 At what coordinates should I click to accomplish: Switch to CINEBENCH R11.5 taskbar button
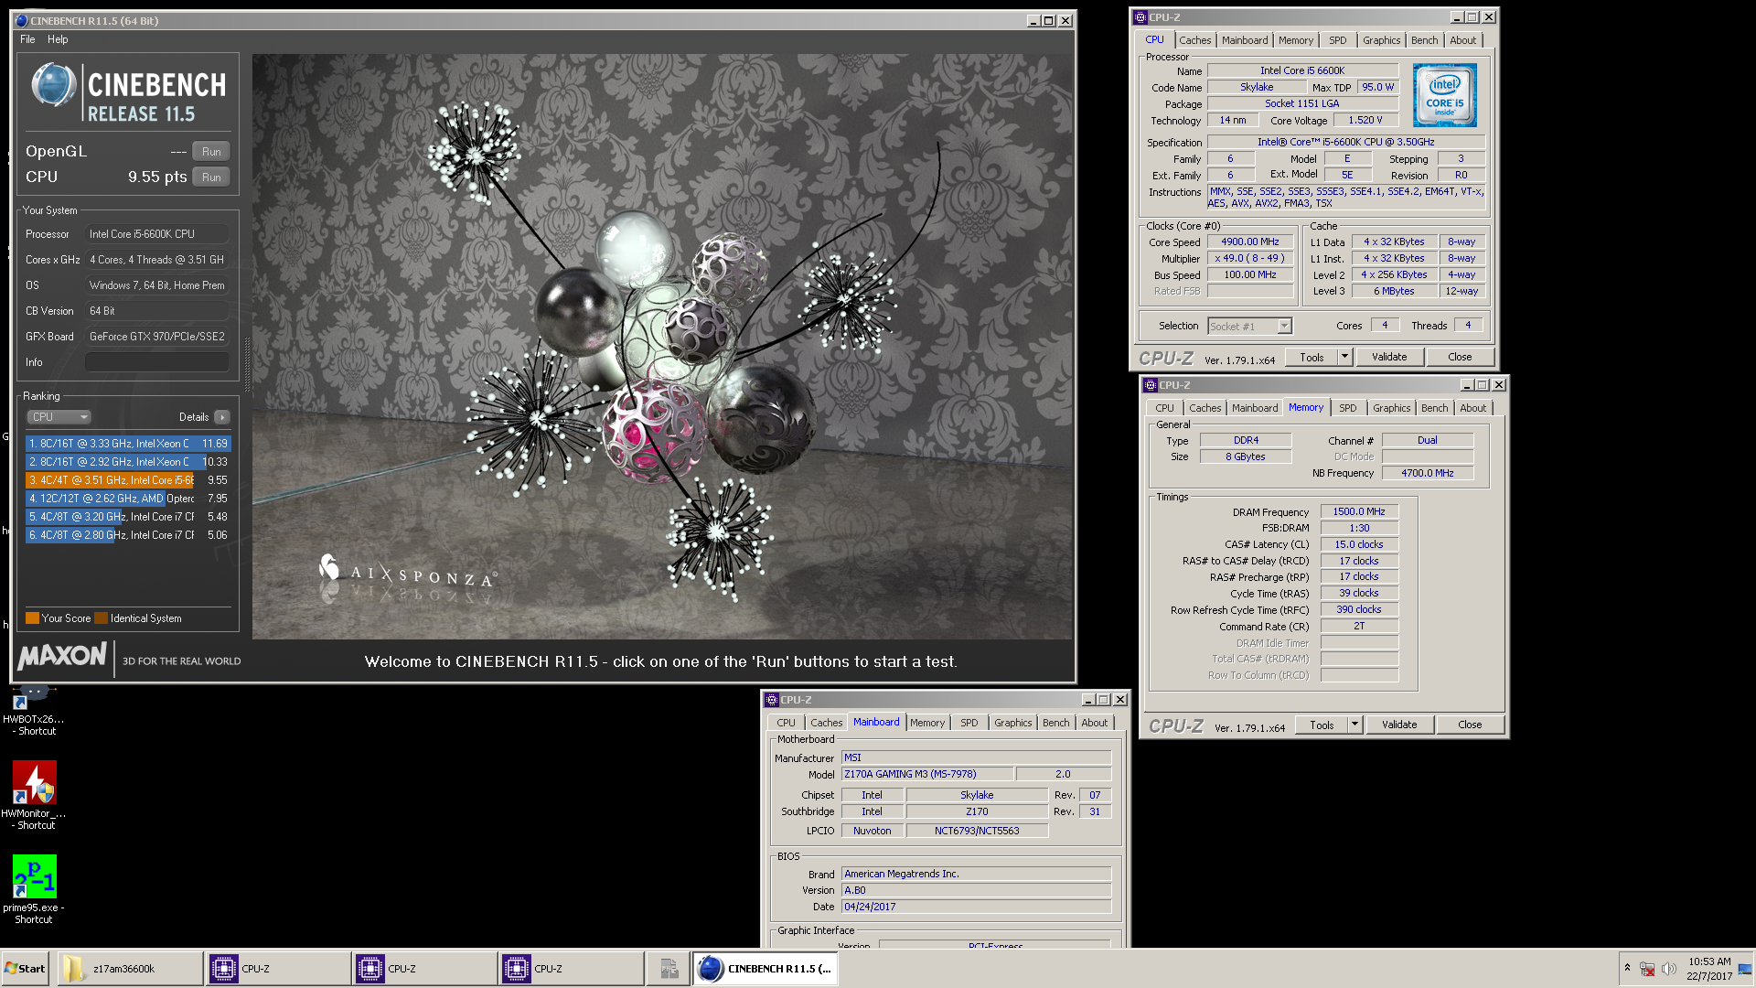point(765,969)
